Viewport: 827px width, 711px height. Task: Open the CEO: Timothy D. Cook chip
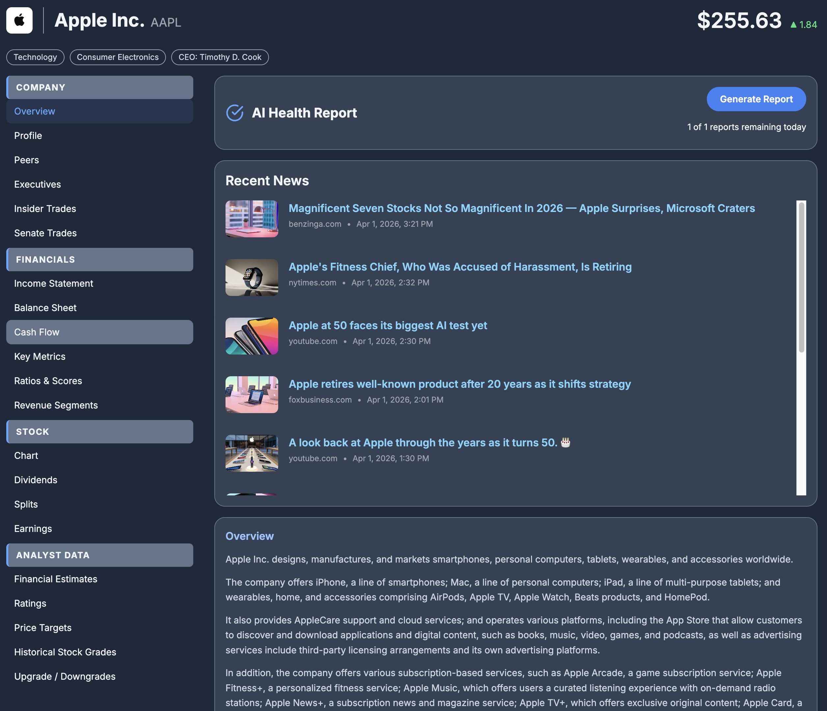(220, 57)
